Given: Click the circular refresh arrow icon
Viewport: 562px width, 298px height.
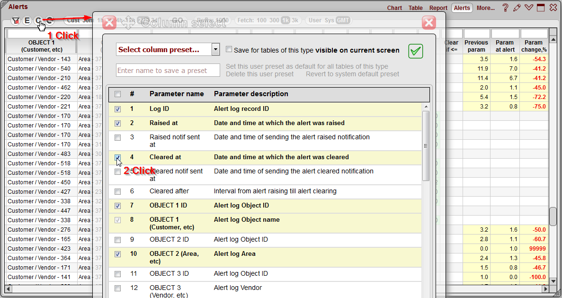Looking at the screenshot, I should click(49, 21).
